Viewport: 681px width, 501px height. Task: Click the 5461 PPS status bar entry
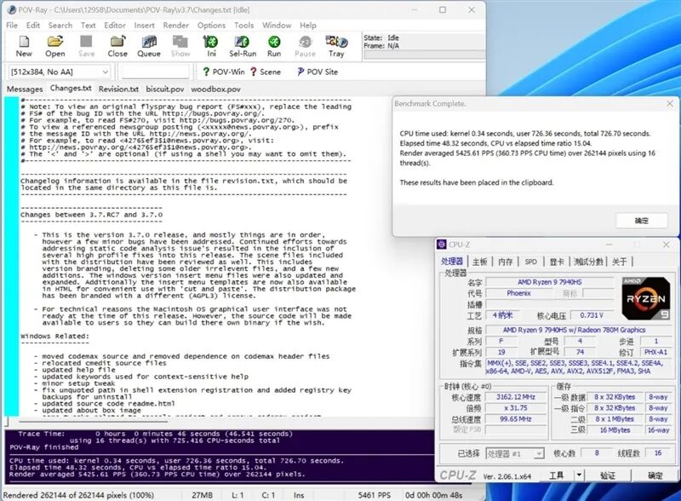[374, 495]
